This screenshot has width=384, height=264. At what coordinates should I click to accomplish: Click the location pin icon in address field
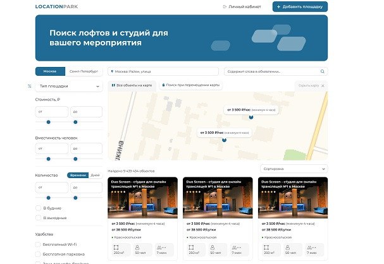tap(112, 71)
